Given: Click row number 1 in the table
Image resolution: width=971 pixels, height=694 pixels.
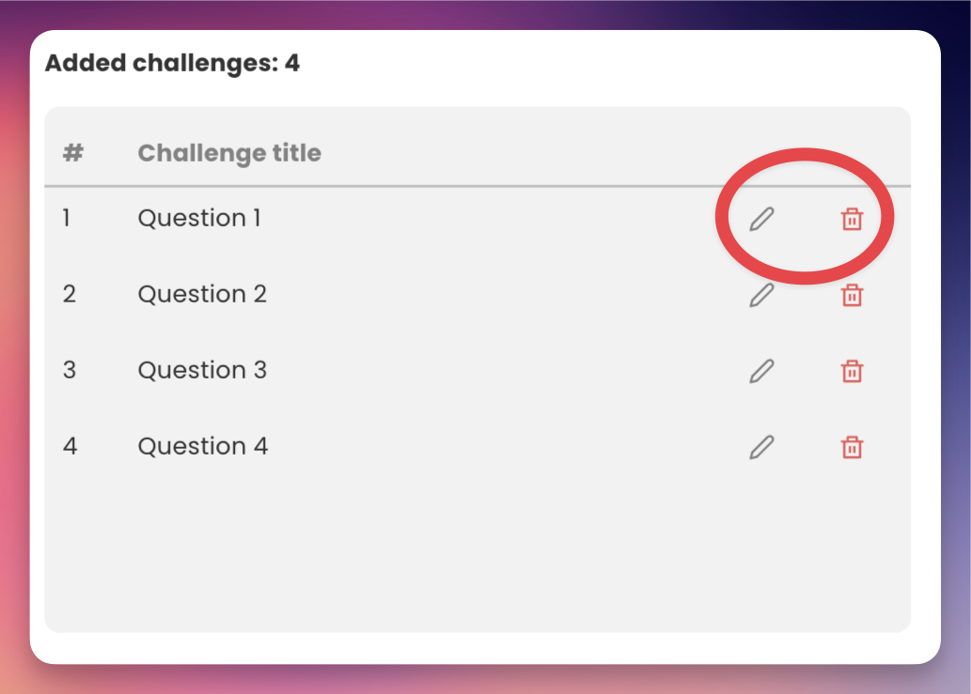Looking at the screenshot, I should coord(67,218).
